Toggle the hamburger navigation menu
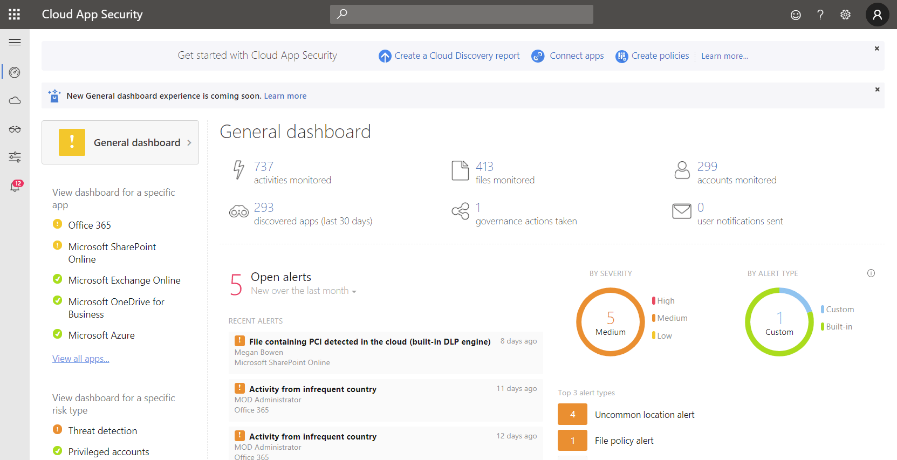This screenshot has height=460, width=897. (15, 42)
